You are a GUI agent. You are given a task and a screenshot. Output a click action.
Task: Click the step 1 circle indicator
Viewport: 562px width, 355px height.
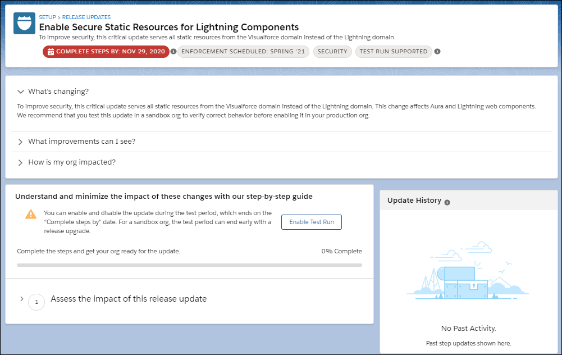coord(36,302)
